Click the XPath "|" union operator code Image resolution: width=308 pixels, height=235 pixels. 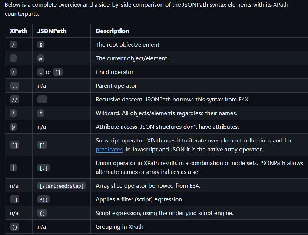coord(13,168)
